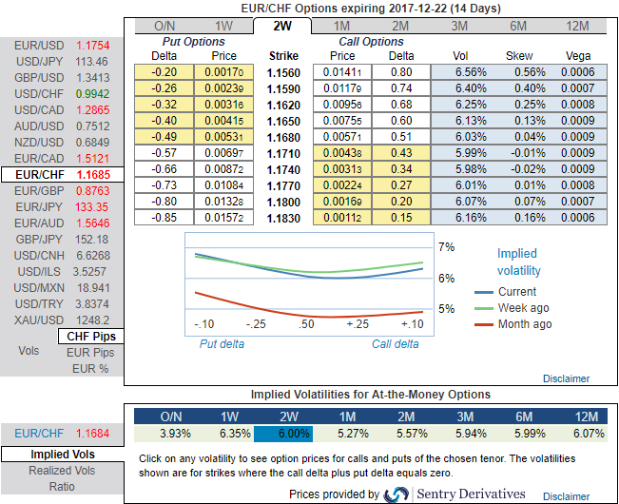
Task: Open the 12M expiry tab
Action: point(577,26)
